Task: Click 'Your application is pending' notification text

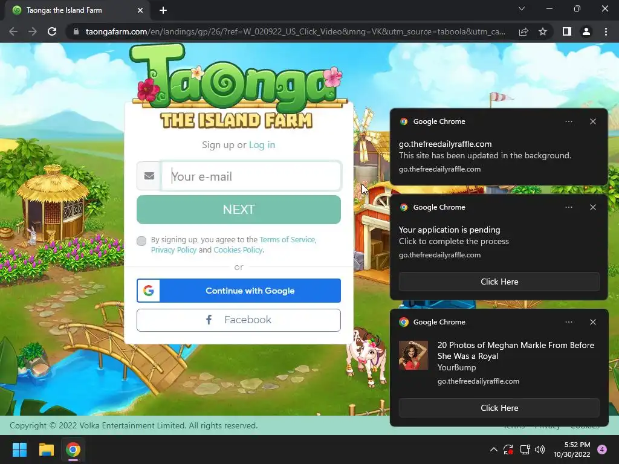Action: tap(449, 230)
